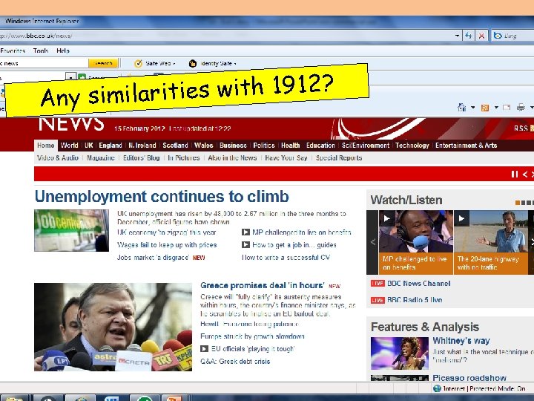
Task: Play the MP challenged on benefits video
Action: coord(387,218)
